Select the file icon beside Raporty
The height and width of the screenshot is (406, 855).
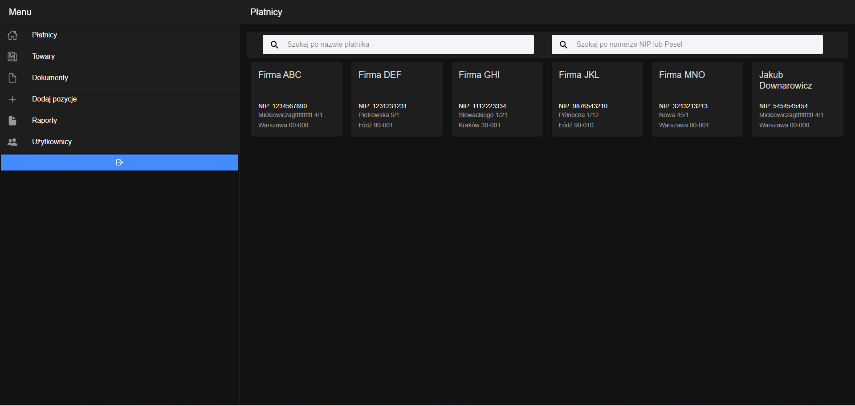click(x=12, y=121)
